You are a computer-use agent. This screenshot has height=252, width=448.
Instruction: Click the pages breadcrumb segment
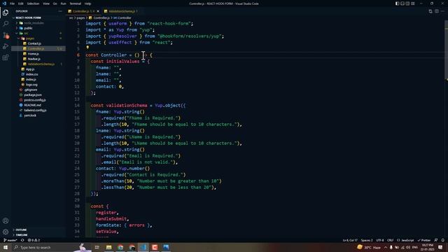[80, 17]
